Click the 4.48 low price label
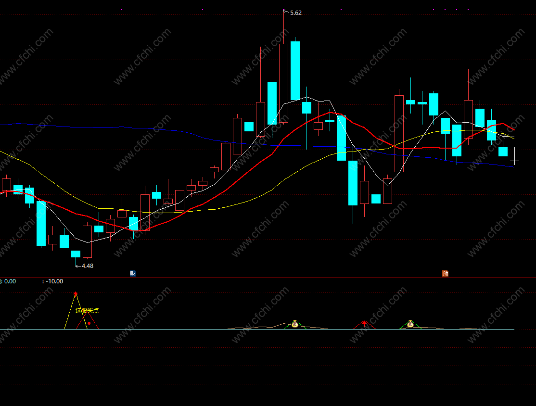The width and height of the screenshot is (536, 406). point(88,266)
